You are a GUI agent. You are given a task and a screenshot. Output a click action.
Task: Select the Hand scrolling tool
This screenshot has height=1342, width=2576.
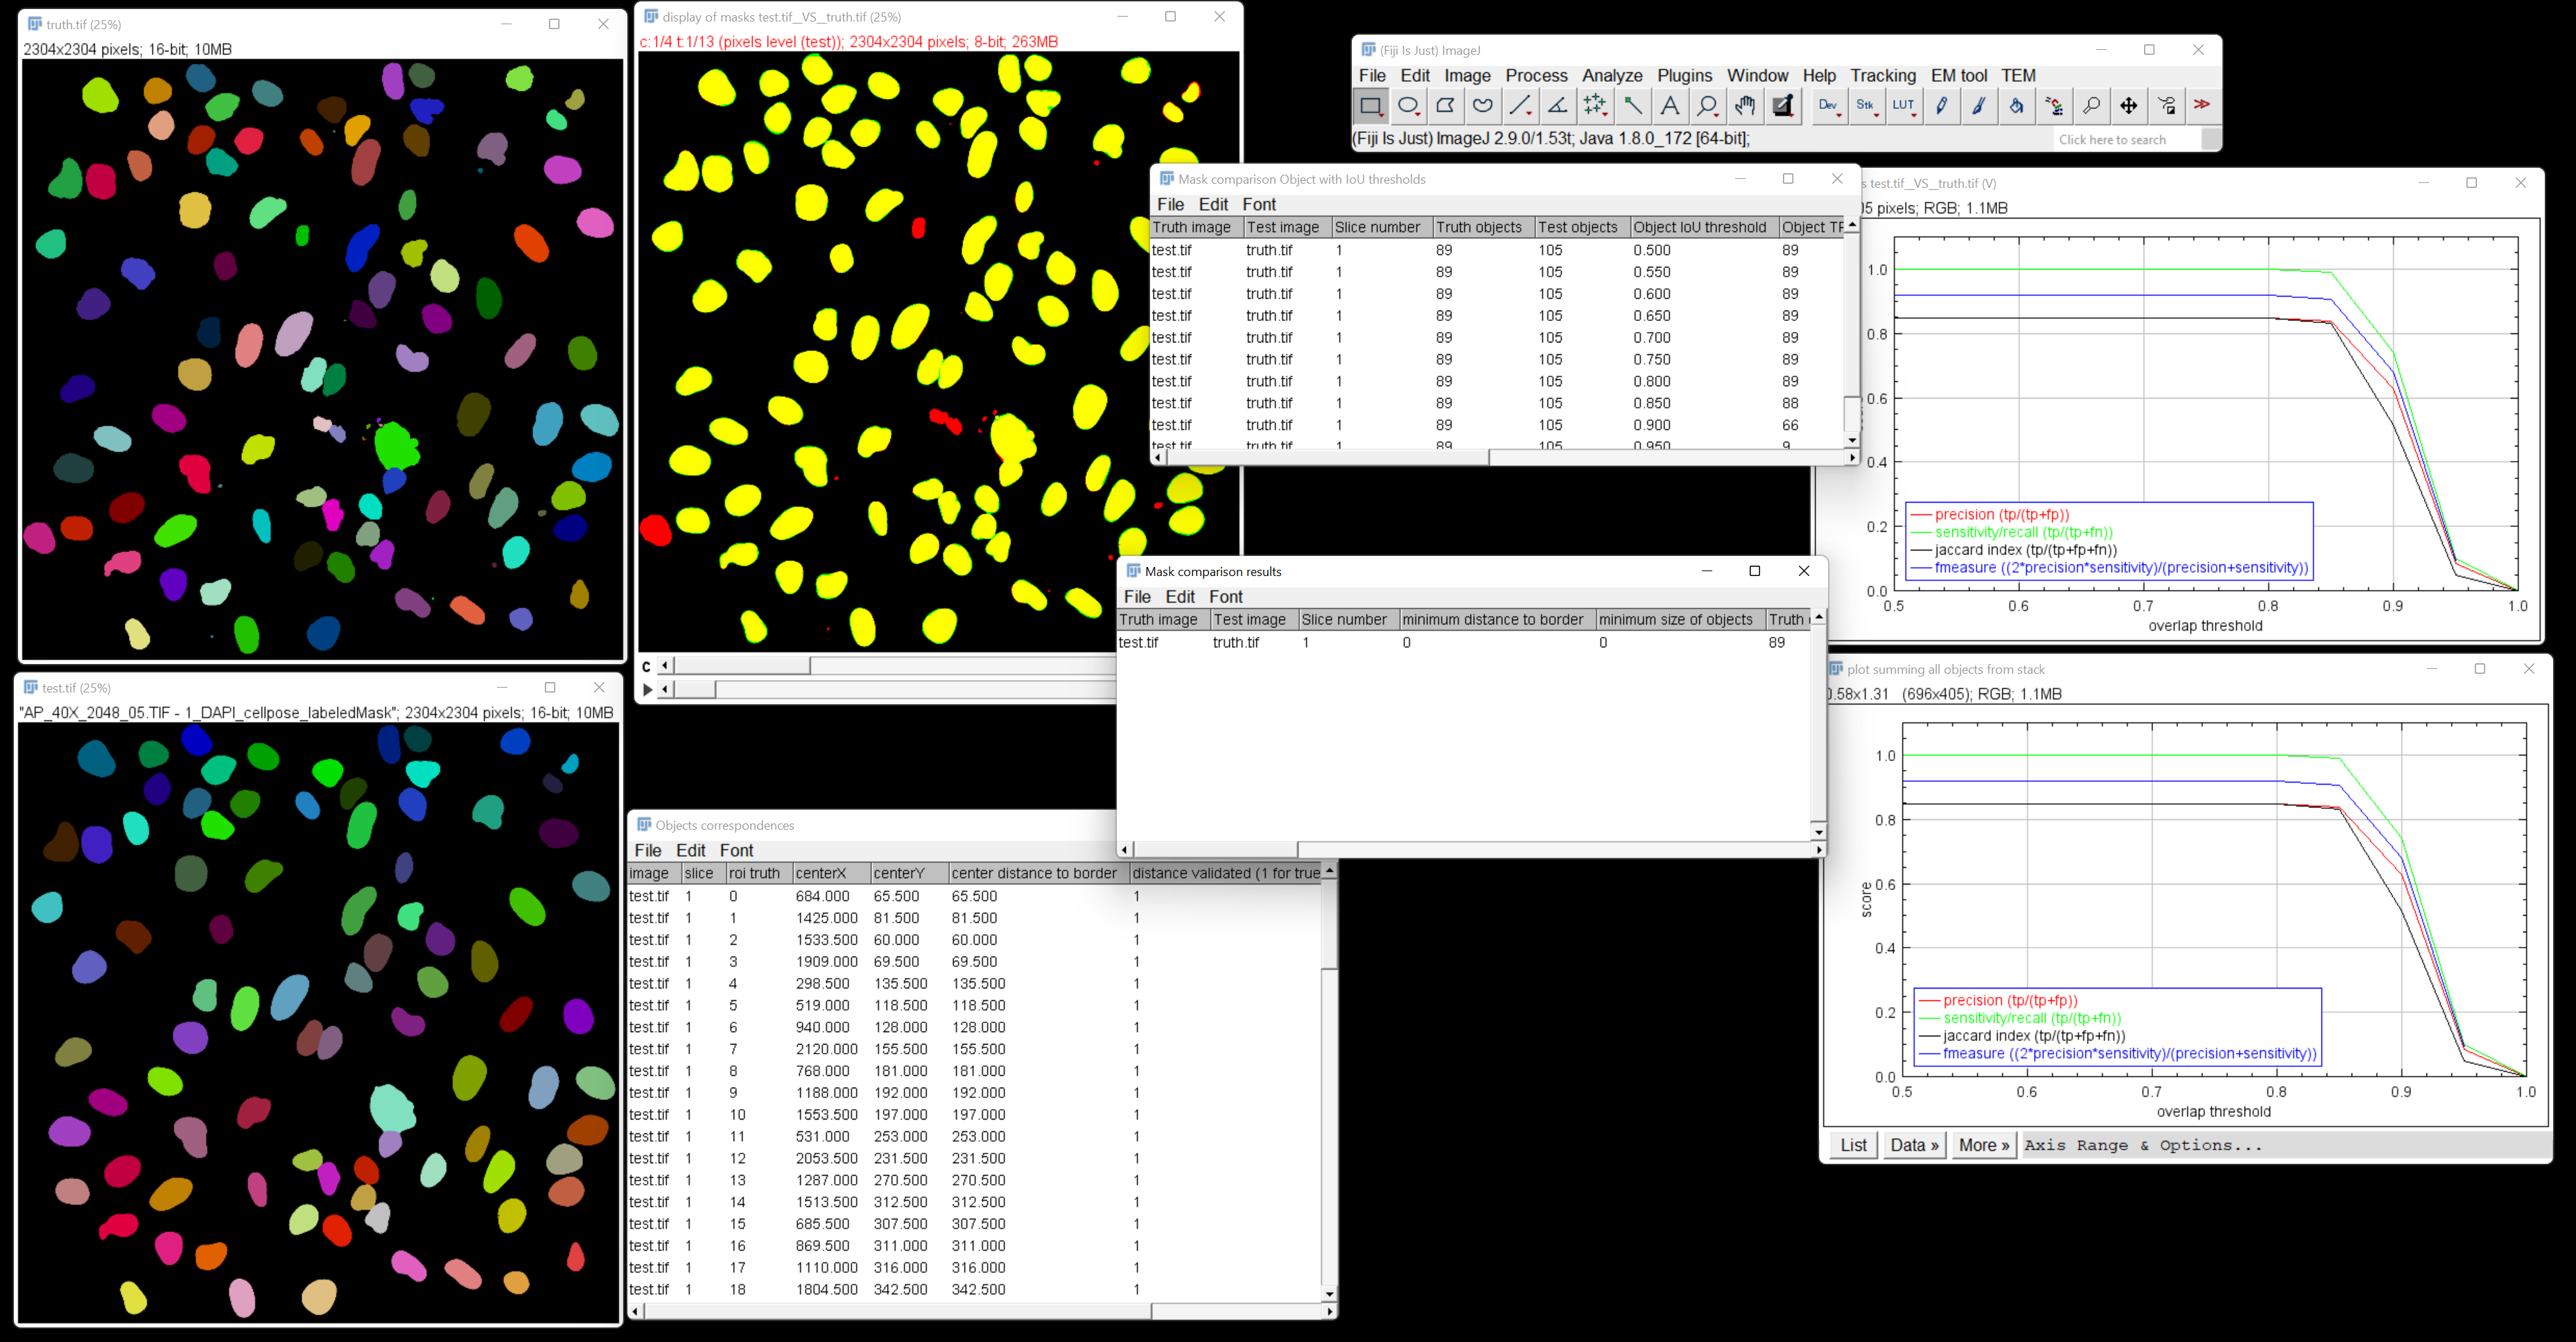tap(1745, 105)
